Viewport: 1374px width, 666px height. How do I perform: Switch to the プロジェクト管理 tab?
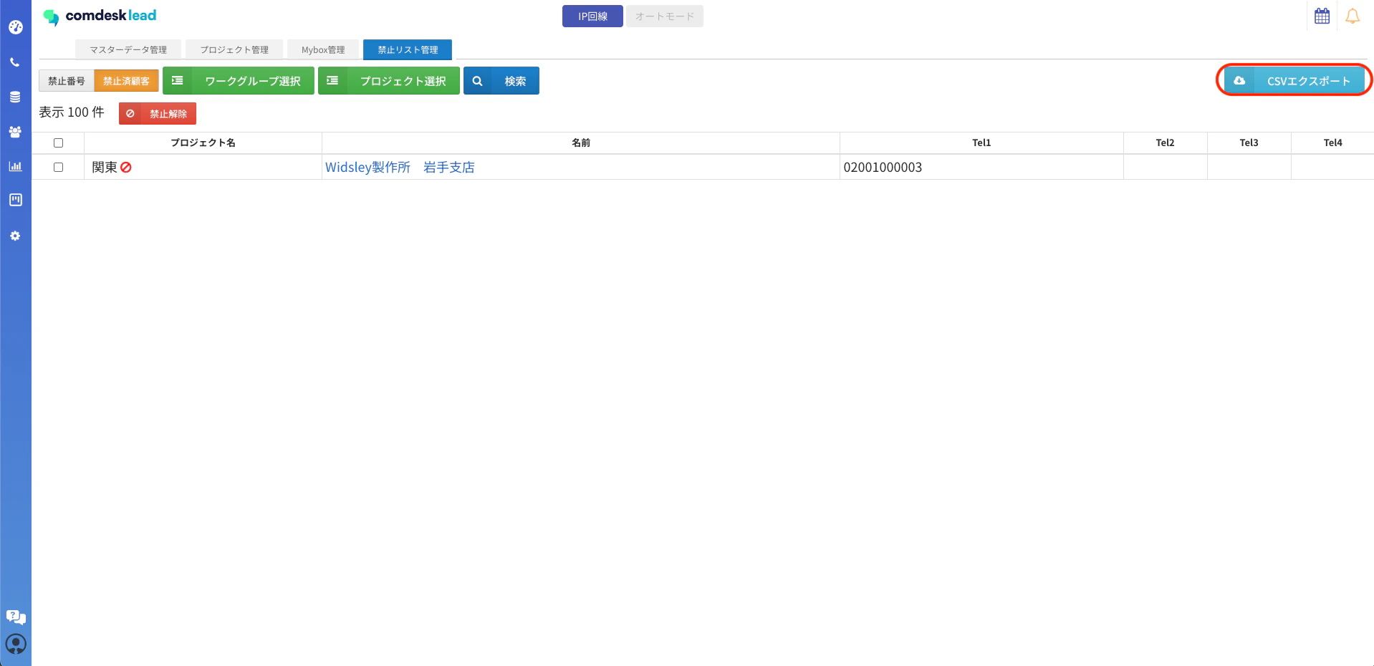tap(234, 49)
